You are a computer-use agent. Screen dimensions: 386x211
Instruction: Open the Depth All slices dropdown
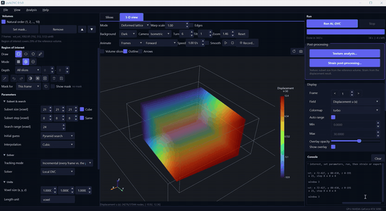tap(28, 70)
